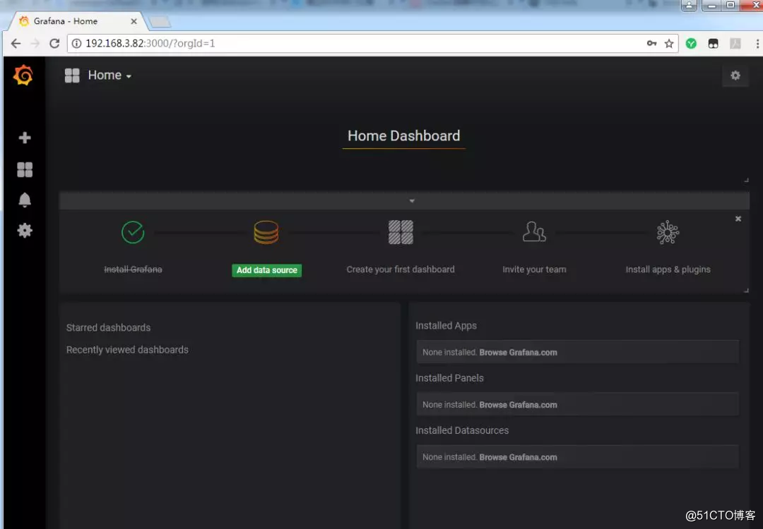Click Browse Grafana.com under Installed Apps
The height and width of the screenshot is (529, 763).
519,353
